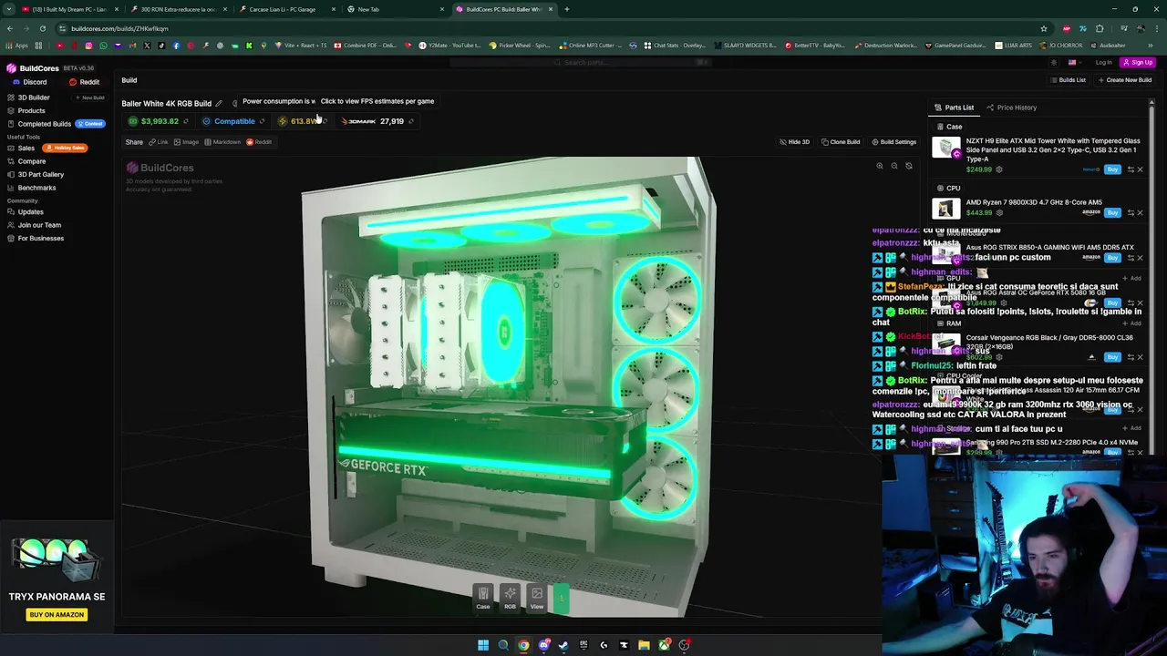Open Windows Start menu
Image resolution: width=1167 pixels, height=656 pixels.
[x=483, y=645]
